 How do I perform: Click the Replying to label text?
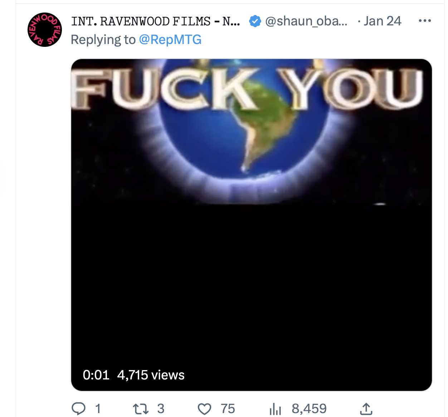pos(103,40)
